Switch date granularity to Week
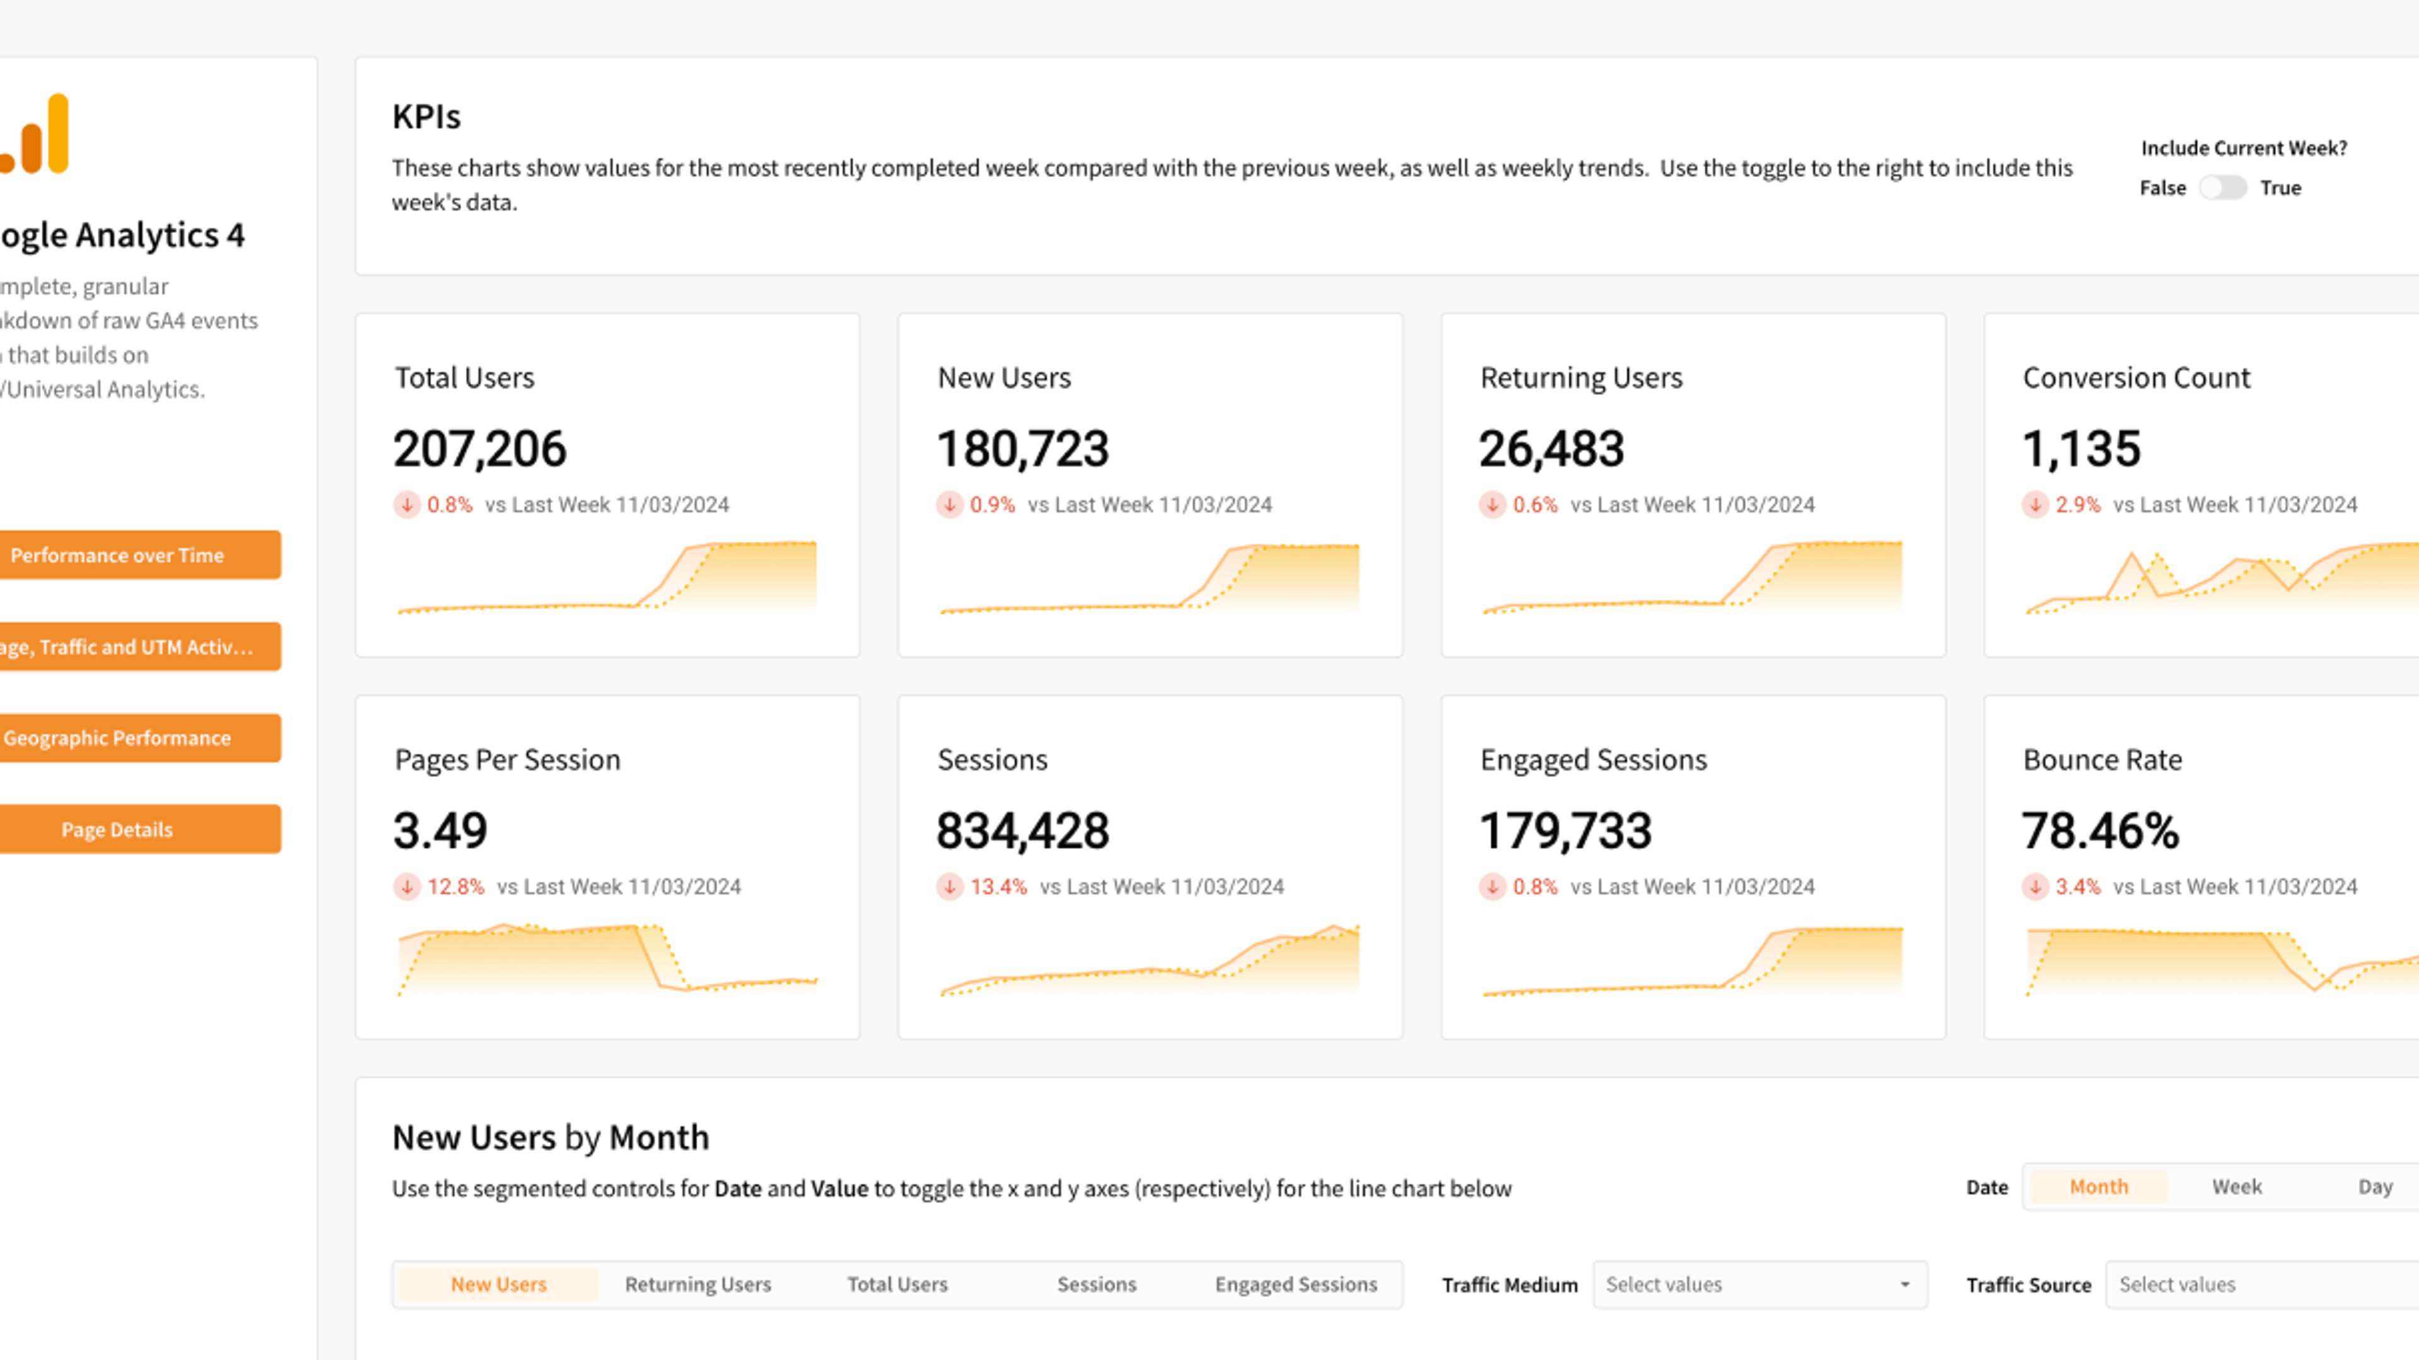Screen dimensions: 2419x1360 pyautogui.click(x=2237, y=1187)
